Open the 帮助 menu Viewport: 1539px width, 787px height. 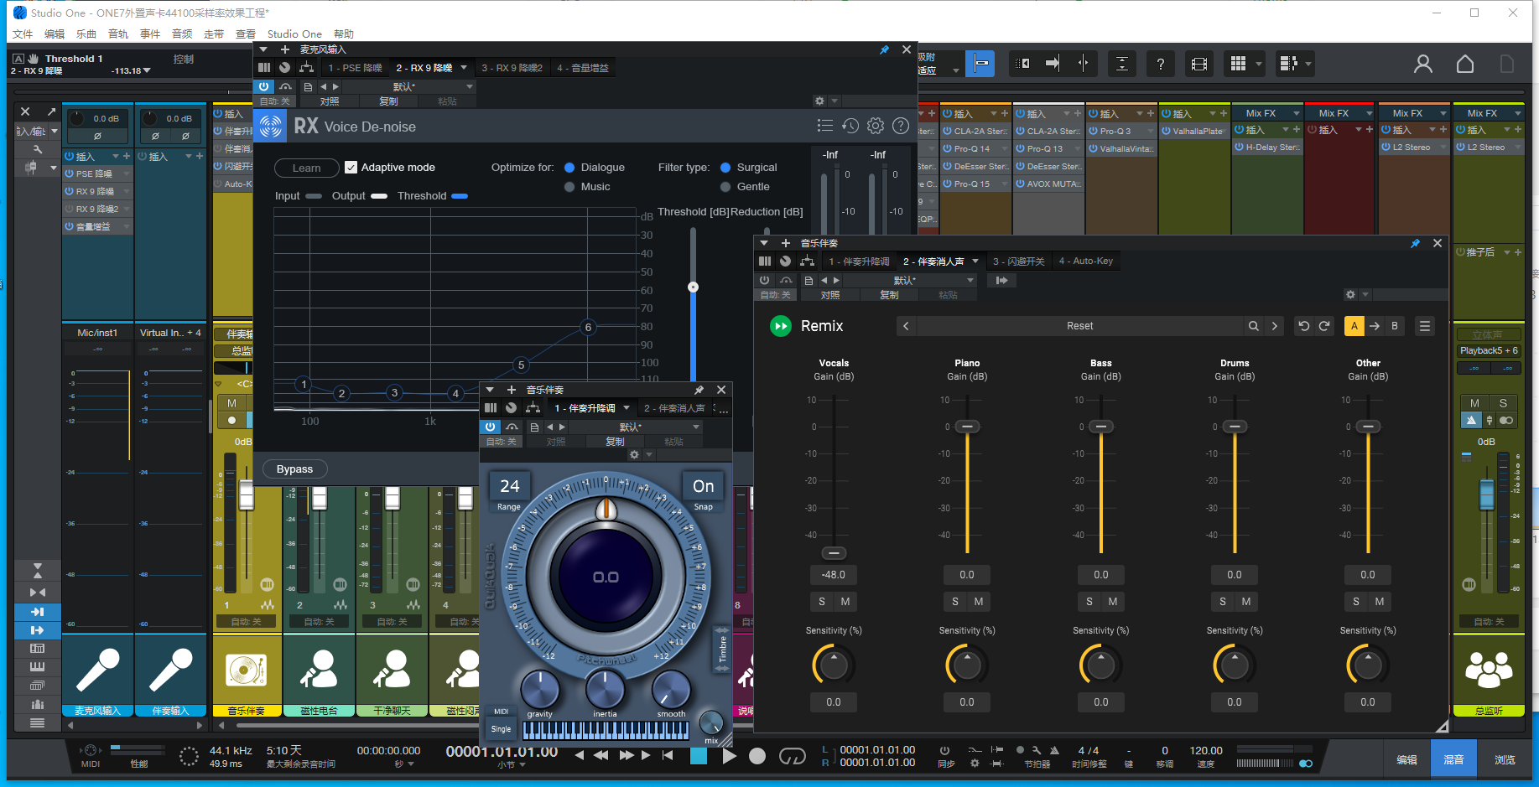[344, 34]
